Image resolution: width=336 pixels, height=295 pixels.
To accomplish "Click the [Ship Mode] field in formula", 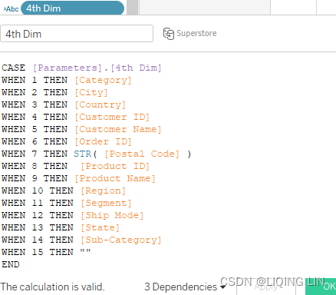I will [112, 215].
